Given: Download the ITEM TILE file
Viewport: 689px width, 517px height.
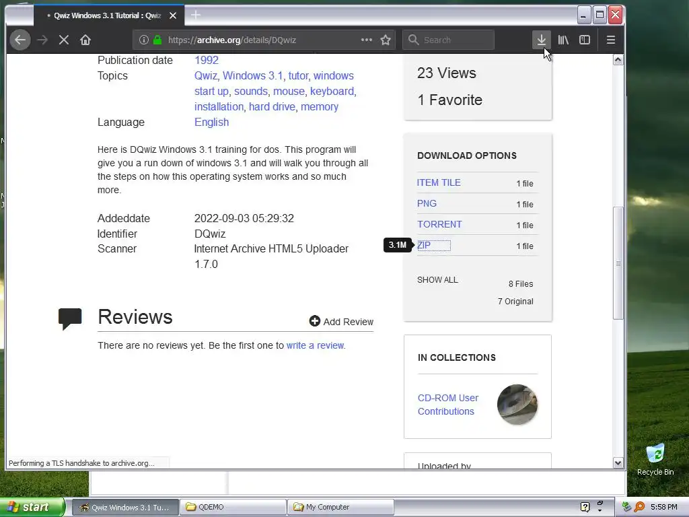Looking at the screenshot, I should pos(439,182).
